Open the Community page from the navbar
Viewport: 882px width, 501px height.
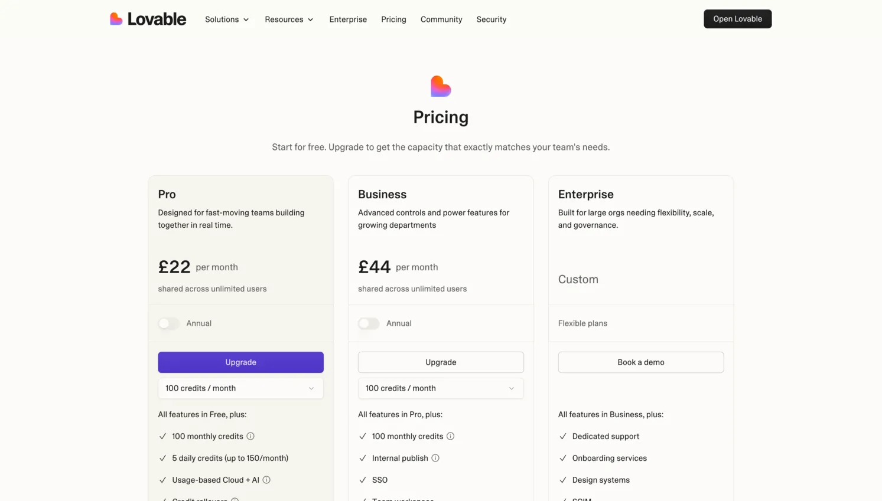[441, 19]
